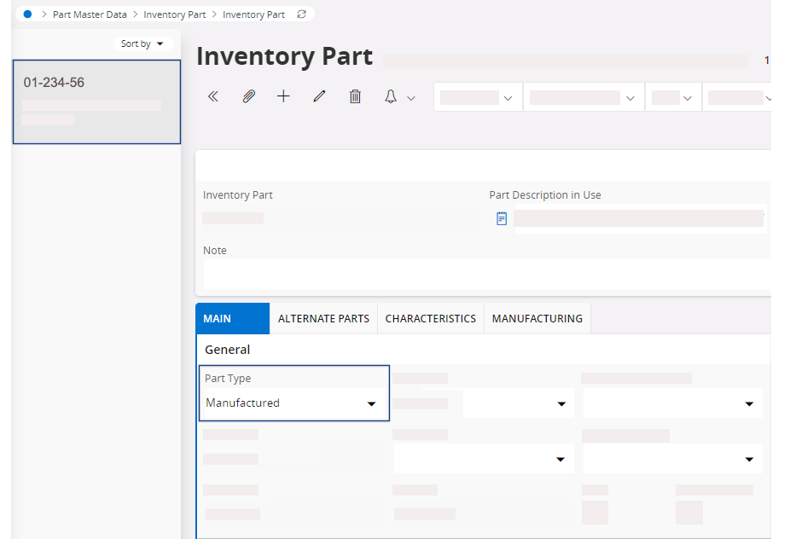Edit the record using the pencil icon
Screen dimensions: 790x539
[x=319, y=97]
